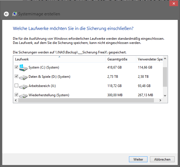Image resolution: width=180 pixels, height=167 pixels.
Task: Click the list scroll down arrow
Action: pyautogui.click(x=165, y=95)
